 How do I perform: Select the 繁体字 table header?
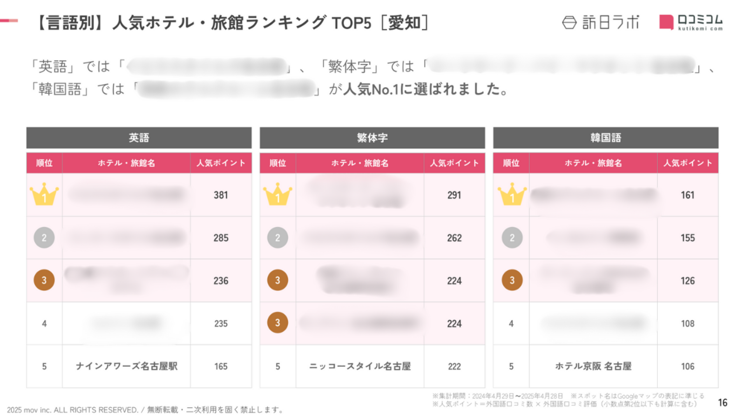[x=372, y=138]
